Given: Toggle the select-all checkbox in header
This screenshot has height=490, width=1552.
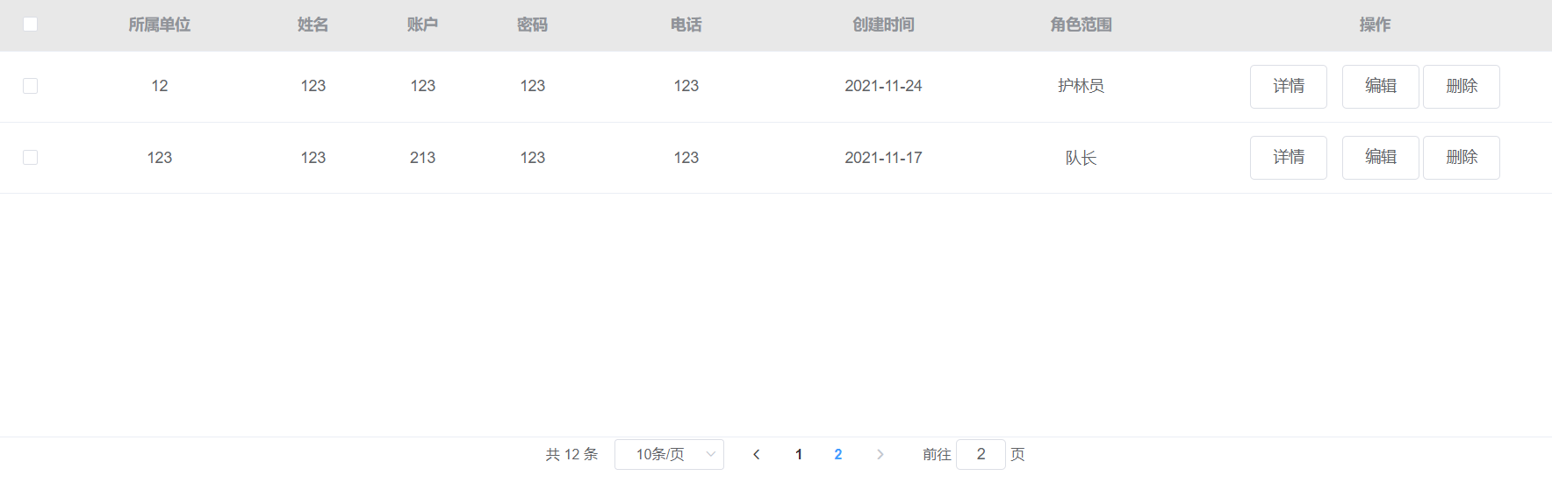Looking at the screenshot, I should coord(30,24).
